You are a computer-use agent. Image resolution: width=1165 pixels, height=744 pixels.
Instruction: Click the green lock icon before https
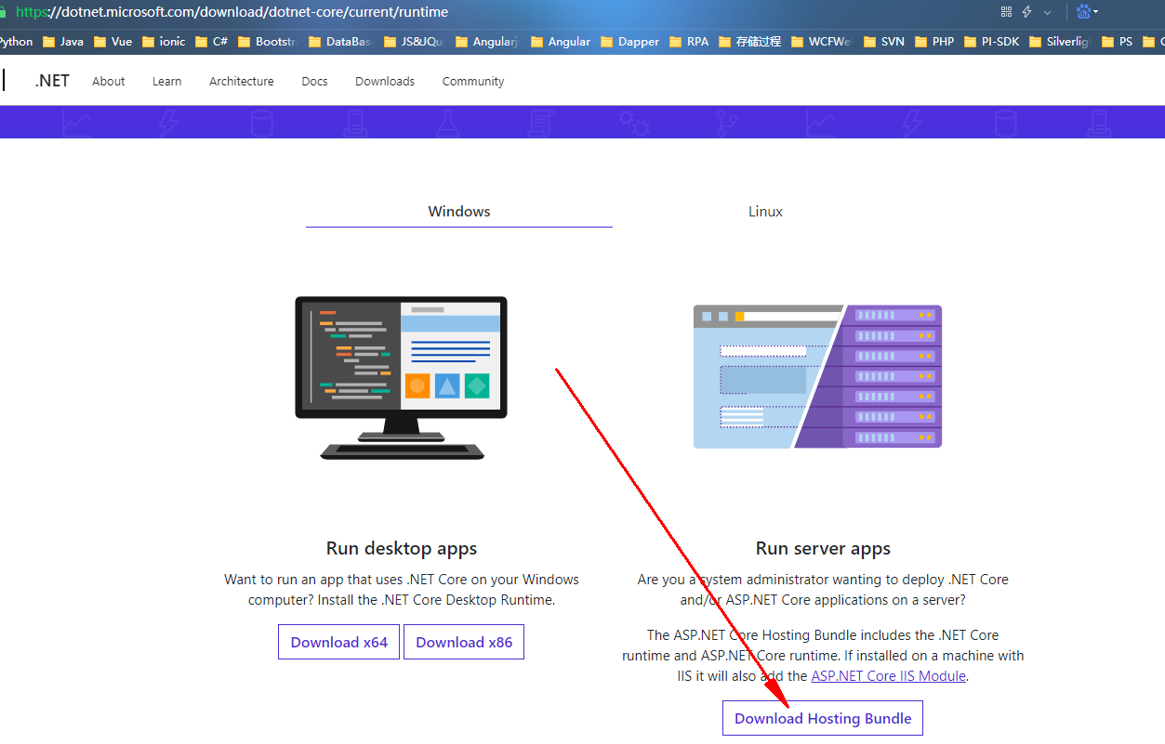pyautogui.click(x=4, y=12)
